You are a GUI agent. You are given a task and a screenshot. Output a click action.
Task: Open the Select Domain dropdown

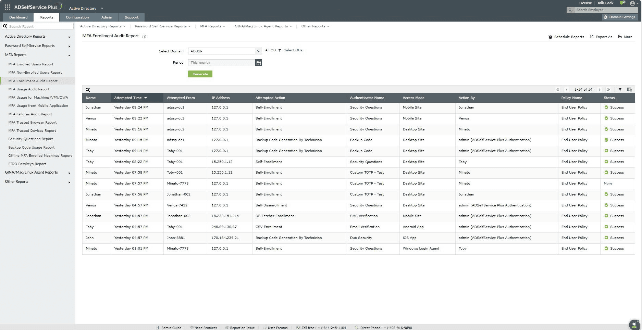(225, 51)
